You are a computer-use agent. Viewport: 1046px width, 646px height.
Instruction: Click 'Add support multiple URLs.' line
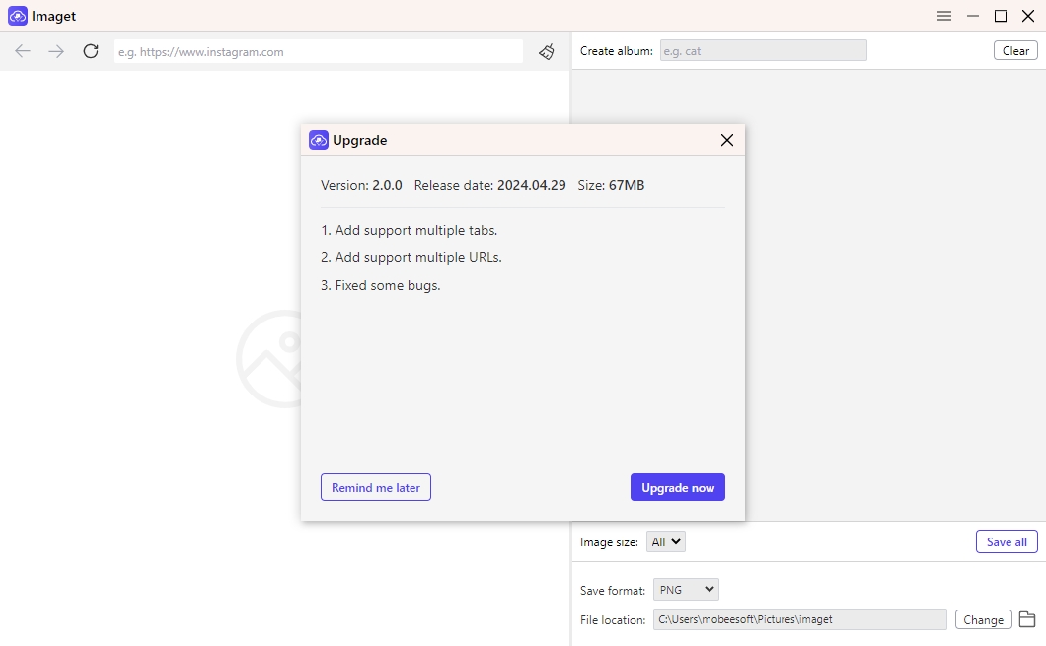(411, 258)
